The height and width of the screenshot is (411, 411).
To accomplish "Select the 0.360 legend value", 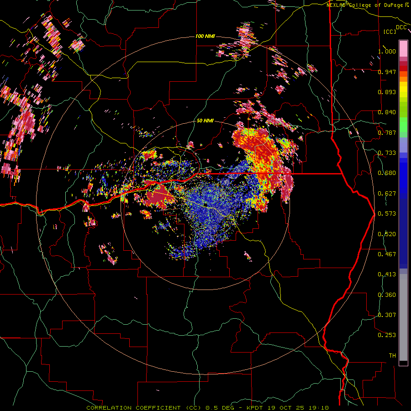I will 387,295.
